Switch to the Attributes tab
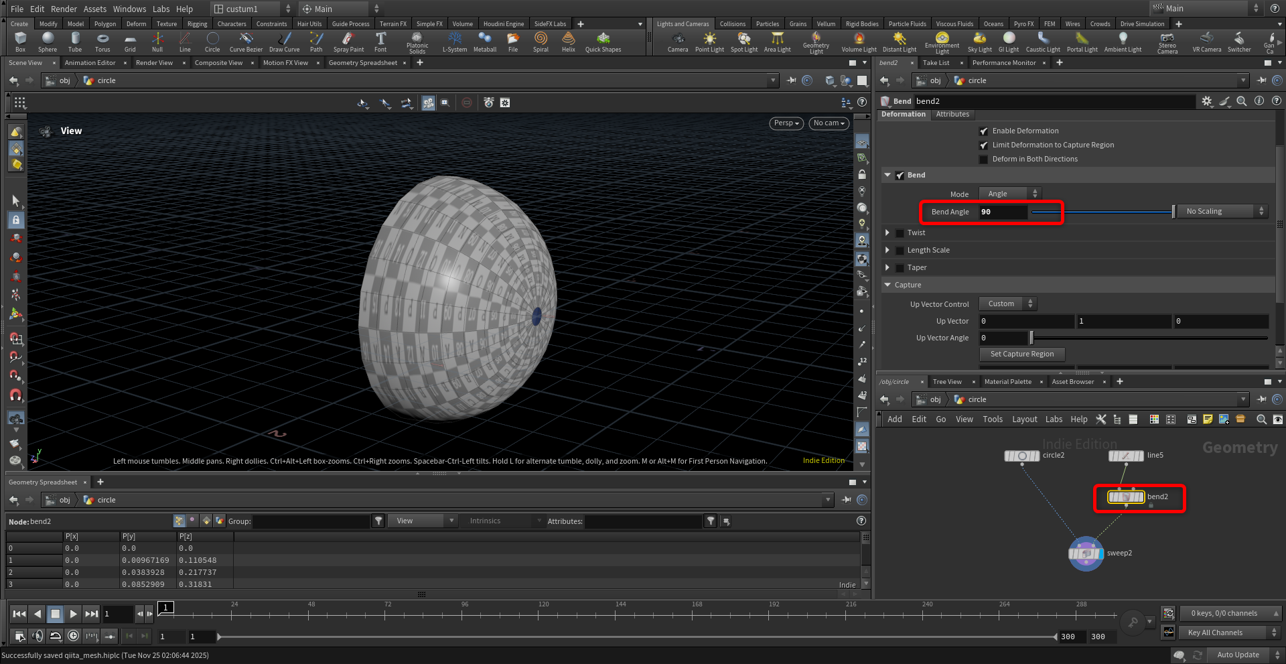1286x664 pixels. [952, 115]
